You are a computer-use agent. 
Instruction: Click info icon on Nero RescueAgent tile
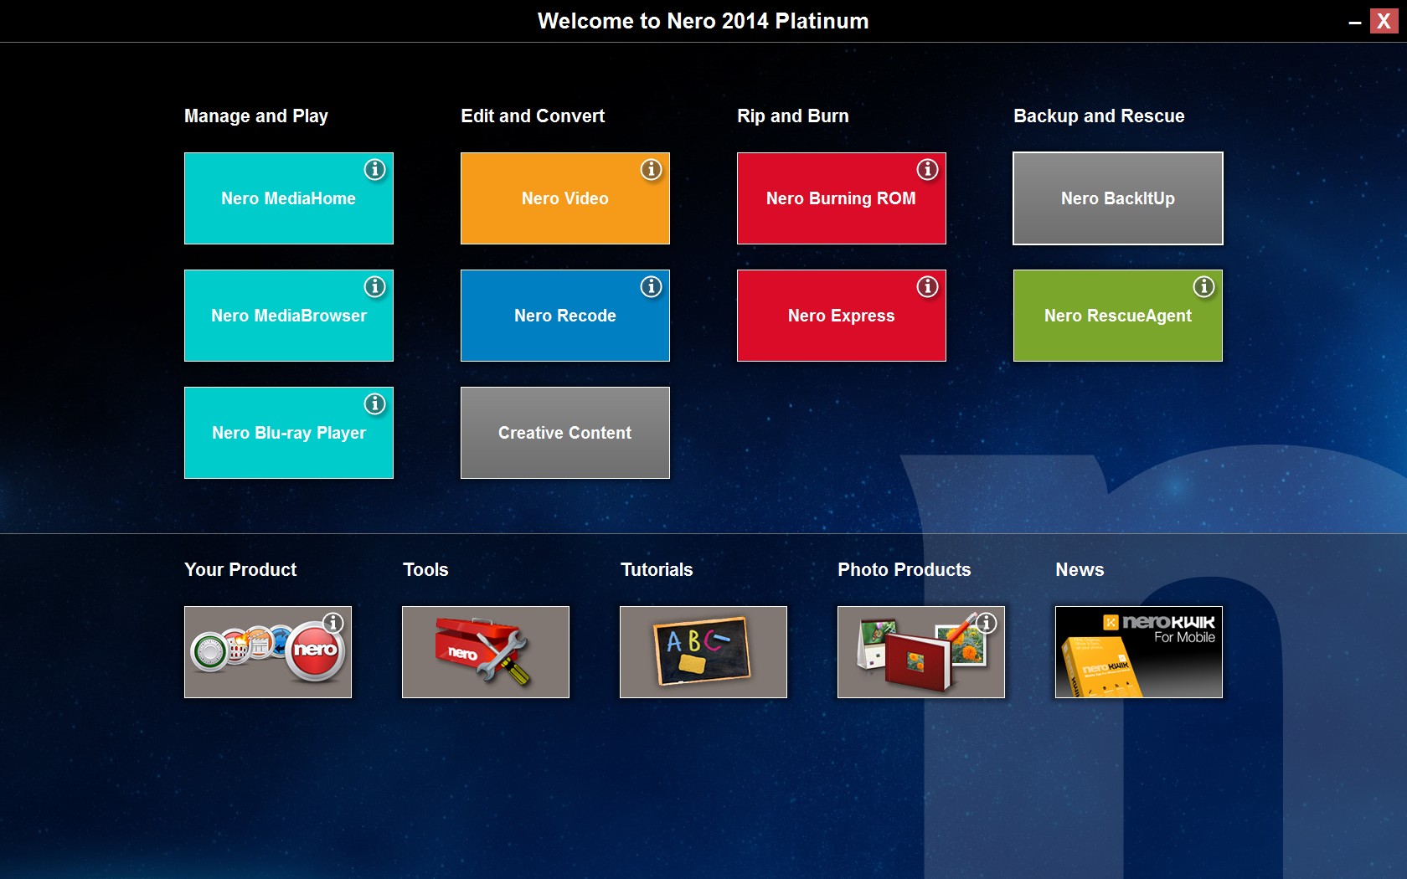click(x=1203, y=286)
